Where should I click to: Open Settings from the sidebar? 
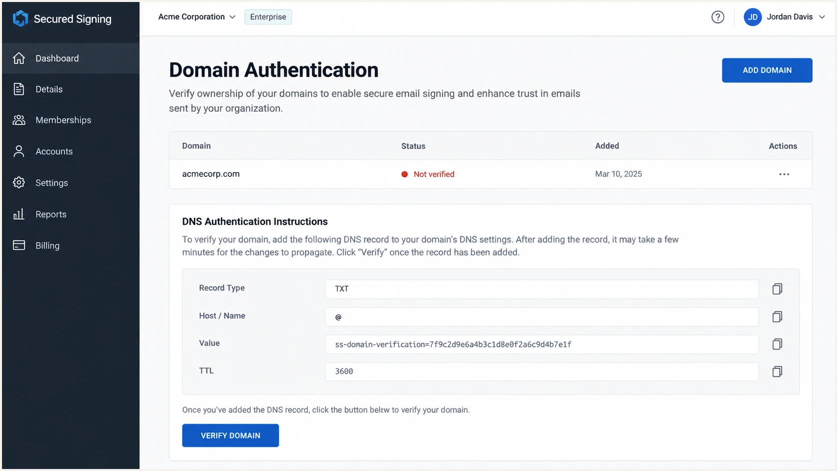pyautogui.click(x=71, y=183)
